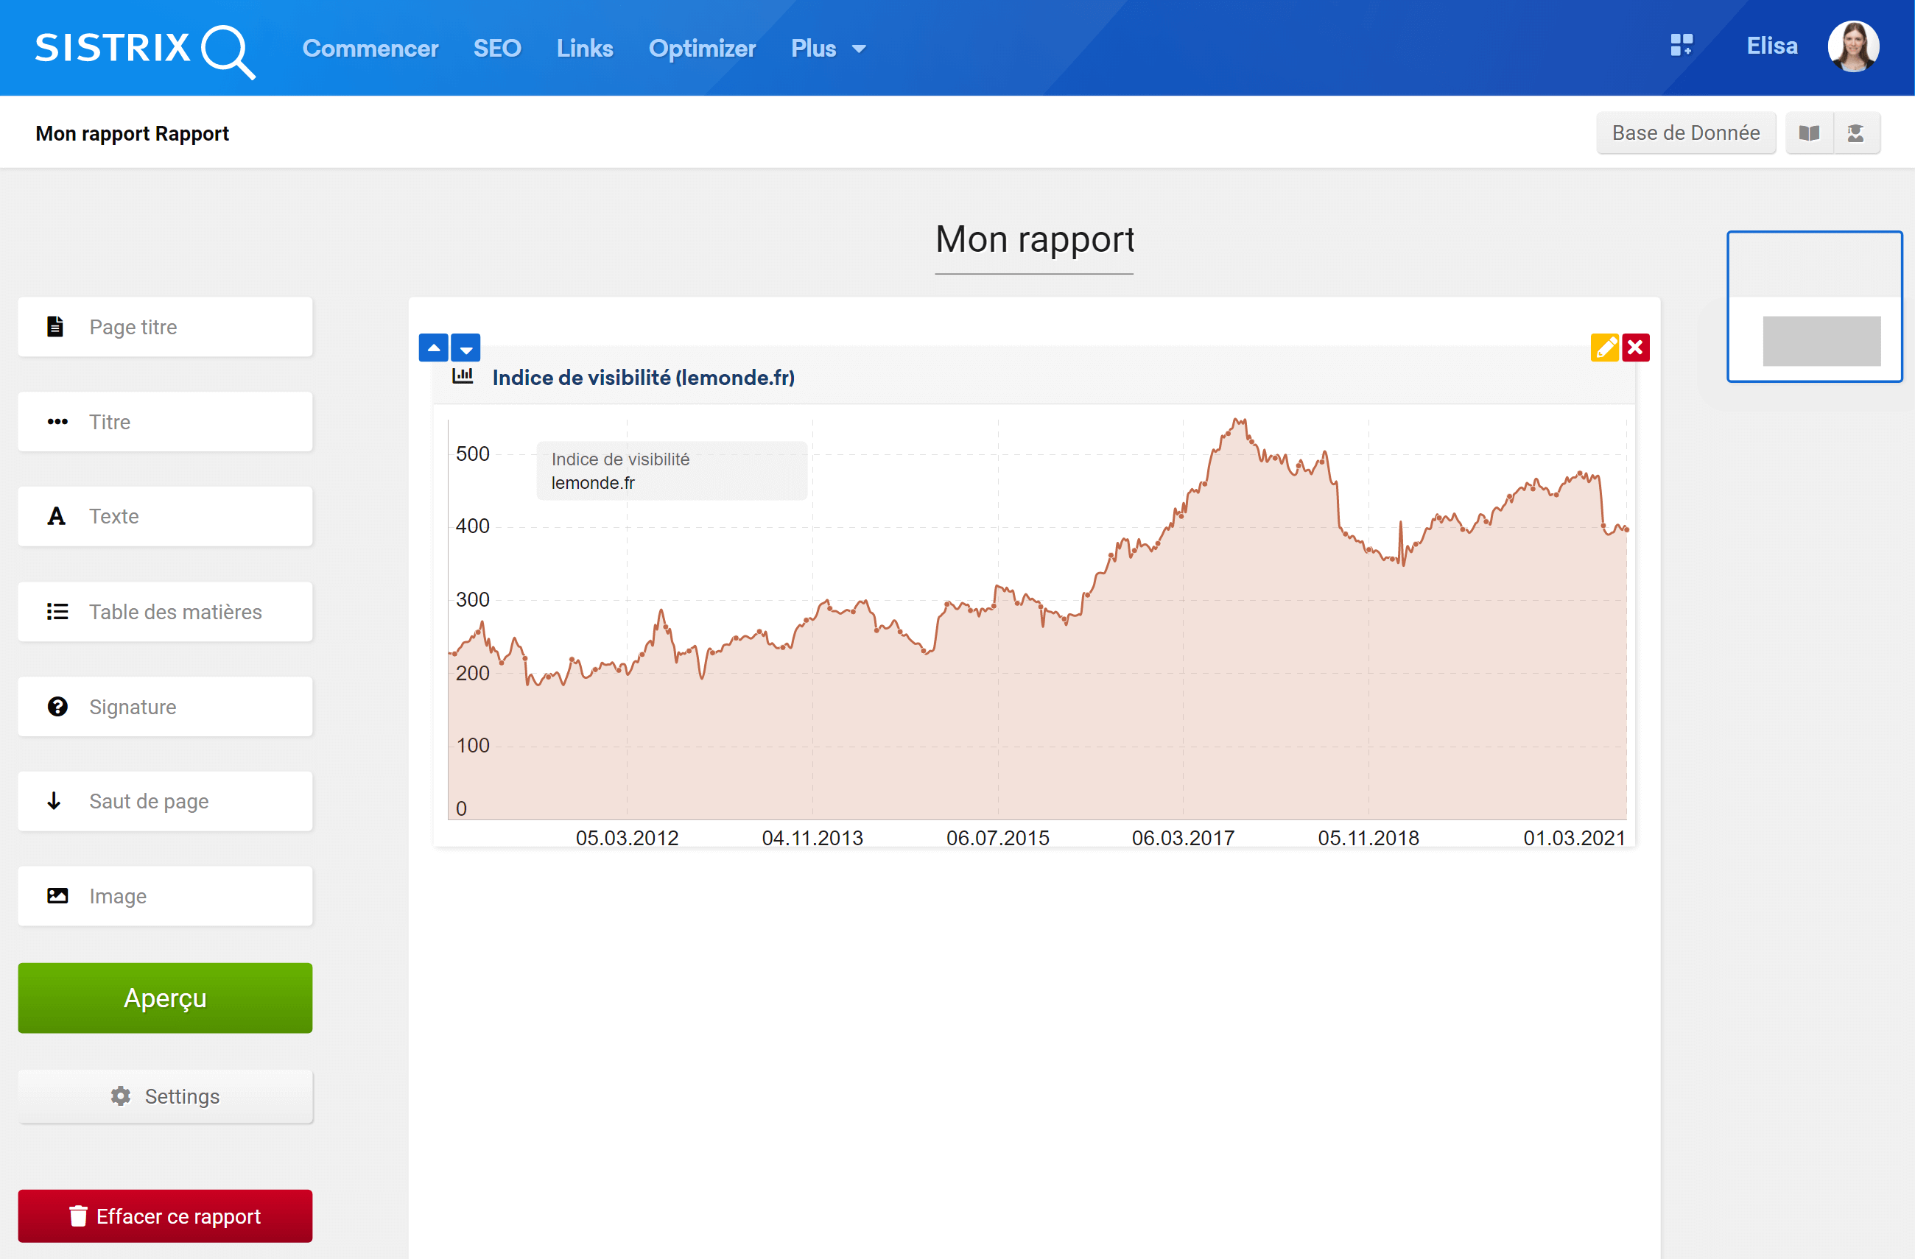Click the 01.03.2021 axis date label
Screen dimensions: 1915x1259
coord(1575,837)
